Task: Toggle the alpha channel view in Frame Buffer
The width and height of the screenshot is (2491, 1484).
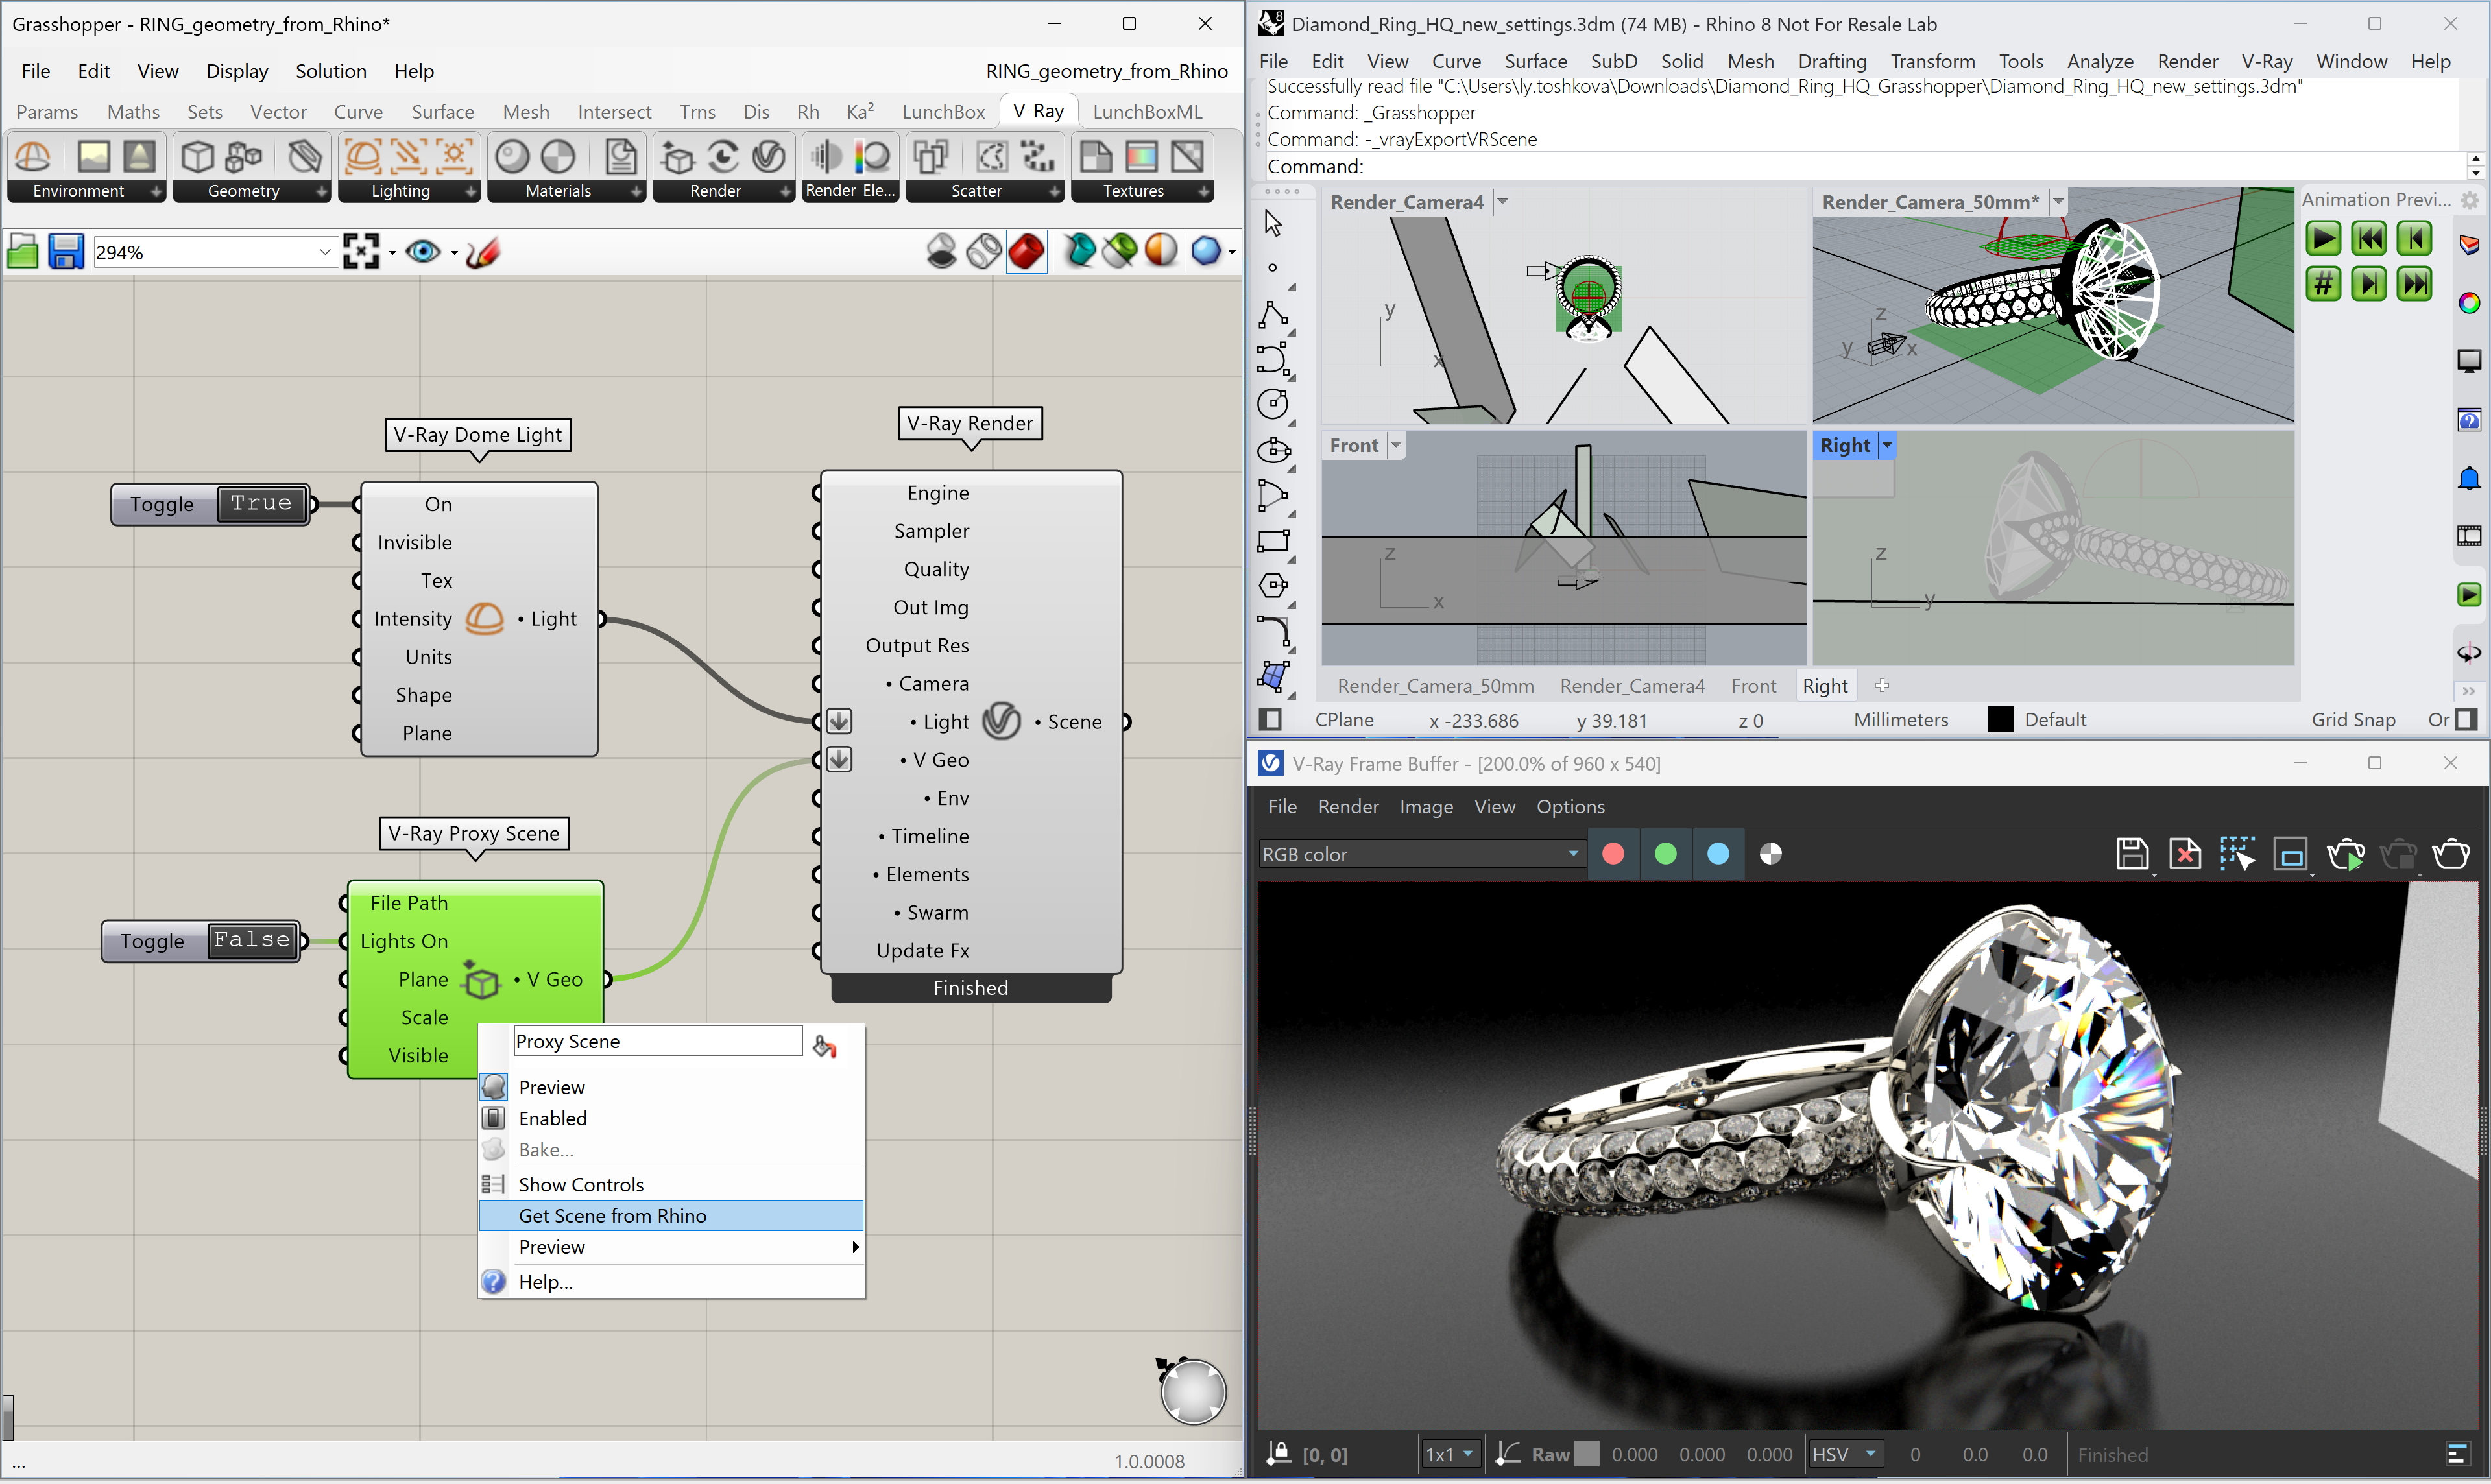Action: 1771,854
